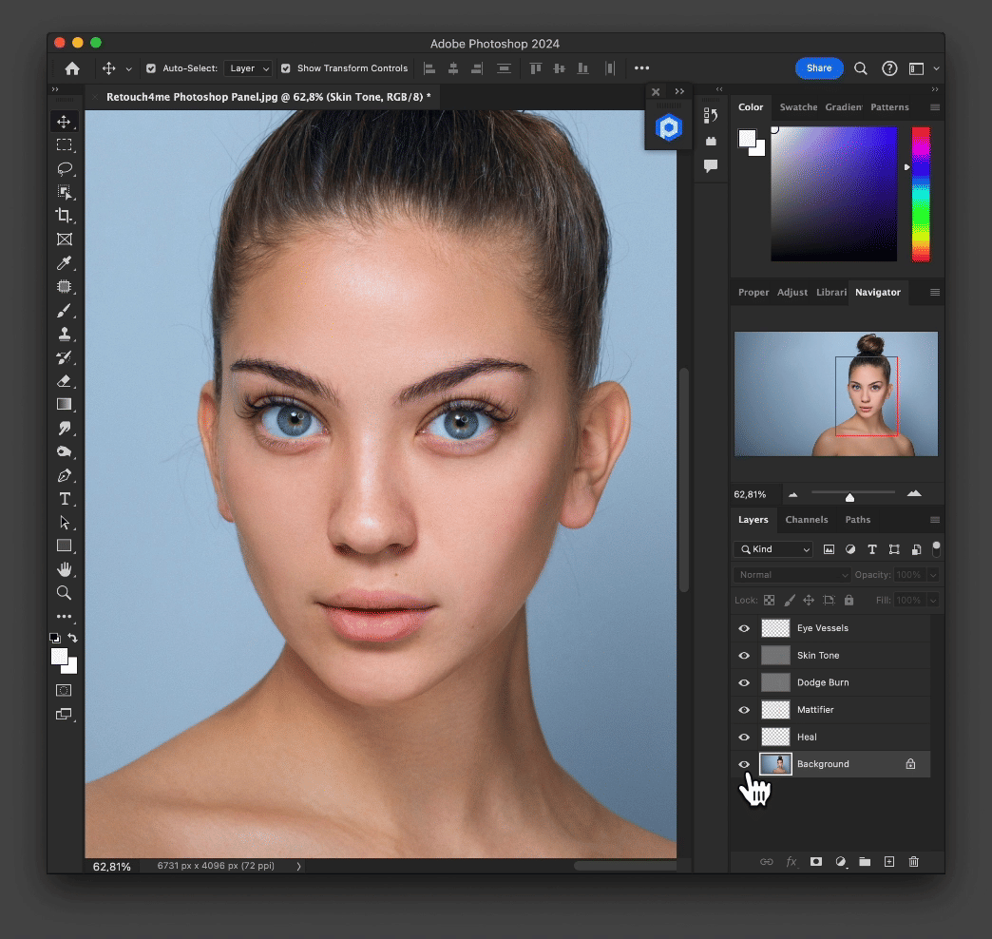The height and width of the screenshot is (939, 992).
Task: Select the Crop tool
Action: (65, 216)
